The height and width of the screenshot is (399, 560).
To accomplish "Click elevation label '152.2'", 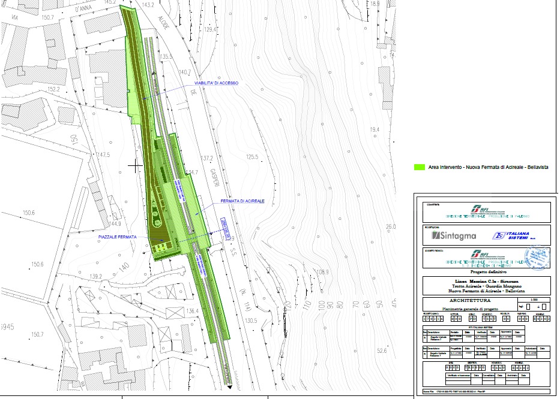I will (53, 89).
